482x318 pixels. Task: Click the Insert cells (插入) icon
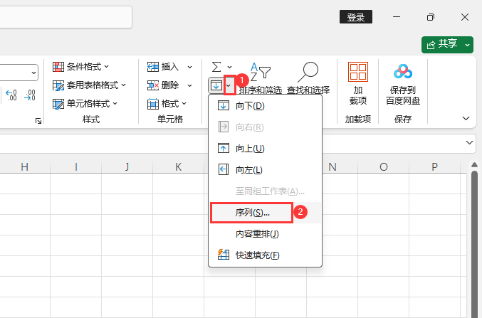pyautogui.click(x=153, y=67)
